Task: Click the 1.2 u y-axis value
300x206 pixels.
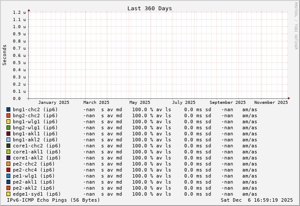Action: 19,12
